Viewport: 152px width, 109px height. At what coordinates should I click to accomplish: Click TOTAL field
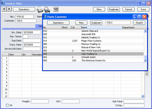(x=134, y=105)
